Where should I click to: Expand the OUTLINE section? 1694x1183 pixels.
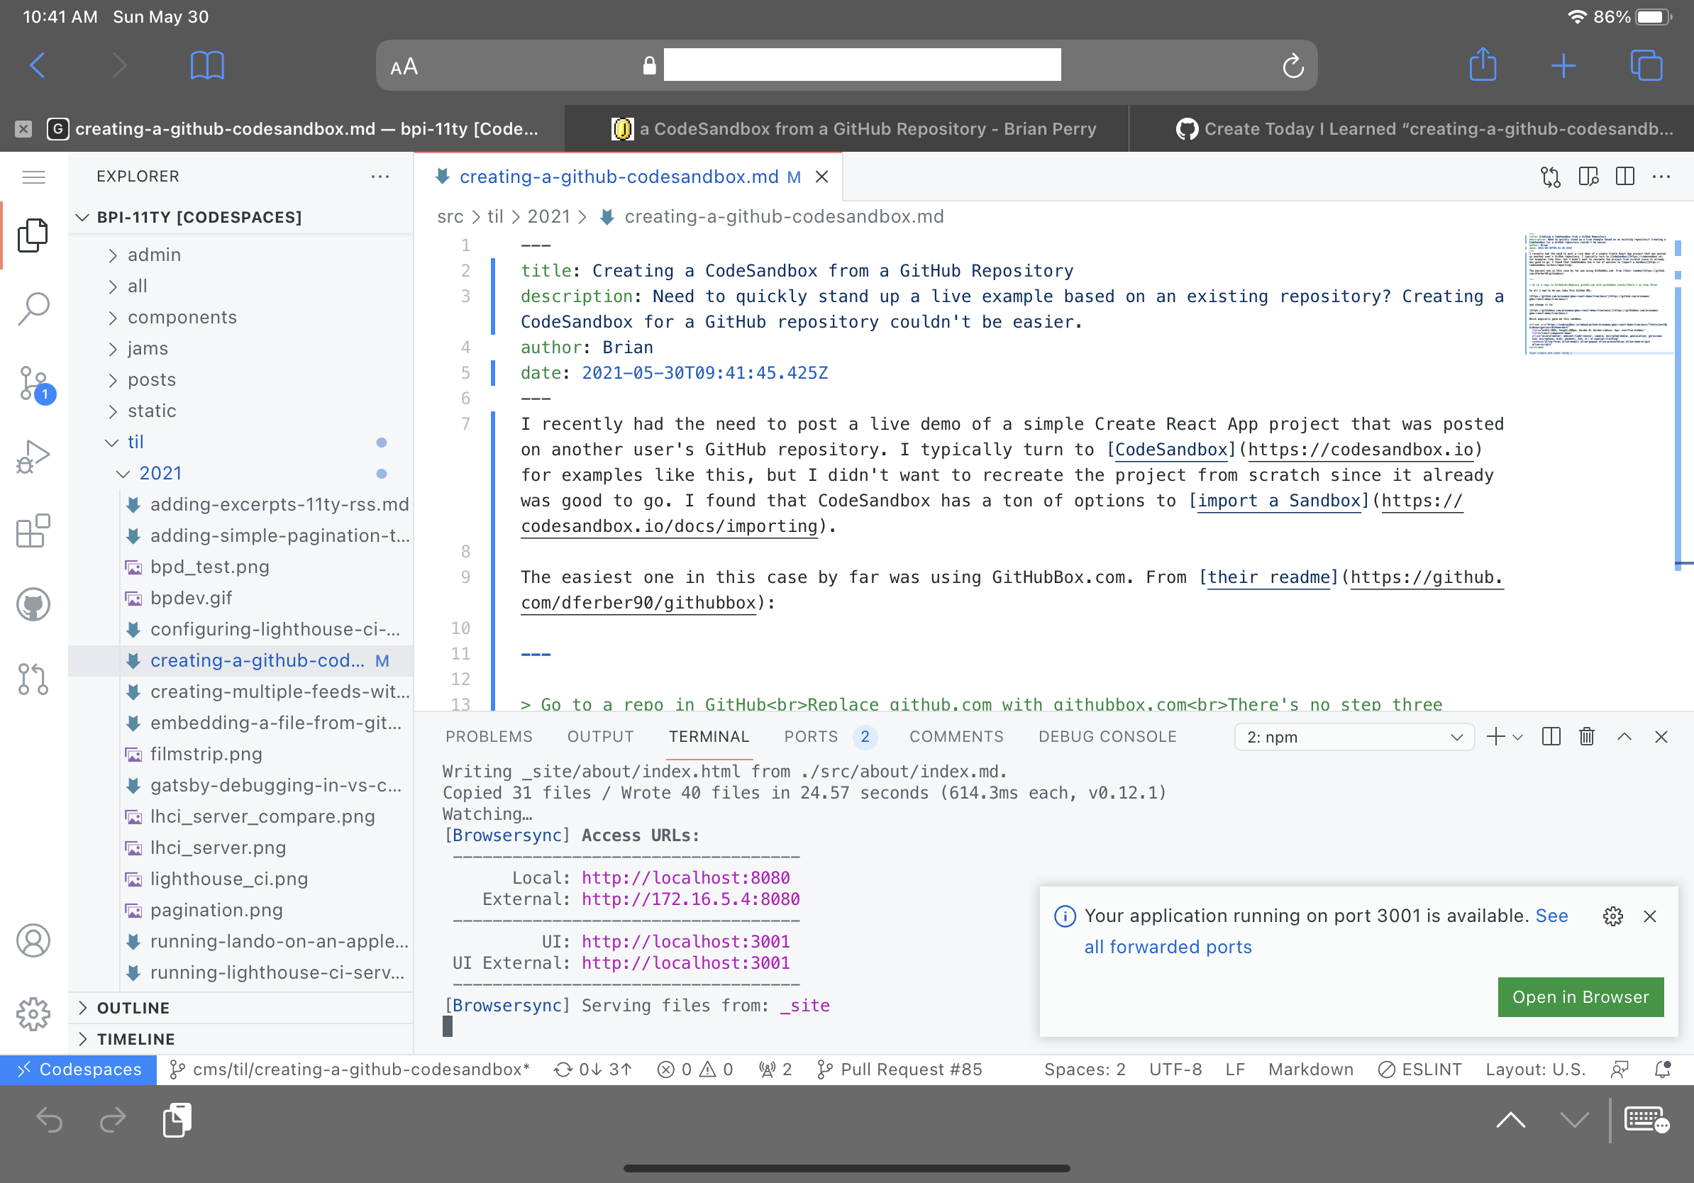pyautogui.click(x=133, y=1008)
